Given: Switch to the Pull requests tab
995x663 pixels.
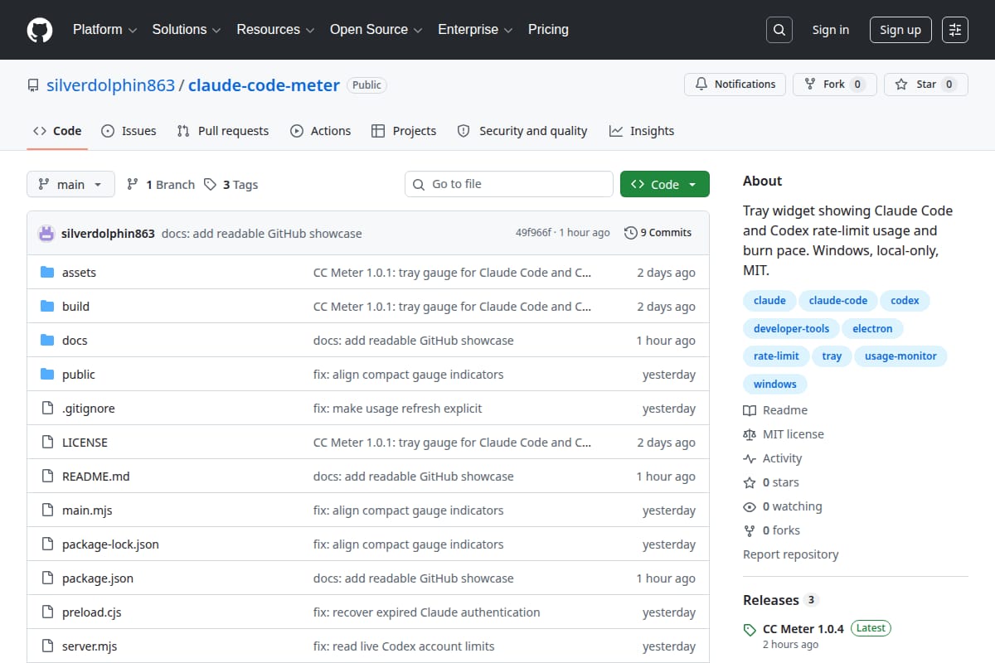Looking at the screenshot, I should [x=223, y=131].
